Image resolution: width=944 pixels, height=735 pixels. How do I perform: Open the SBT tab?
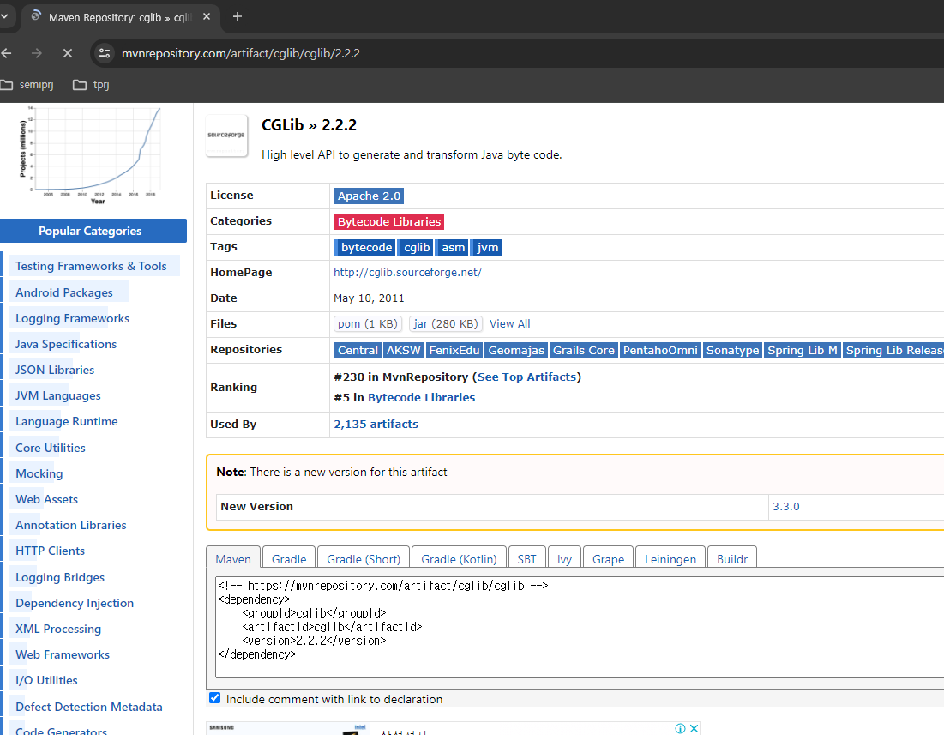pos(526,558)
